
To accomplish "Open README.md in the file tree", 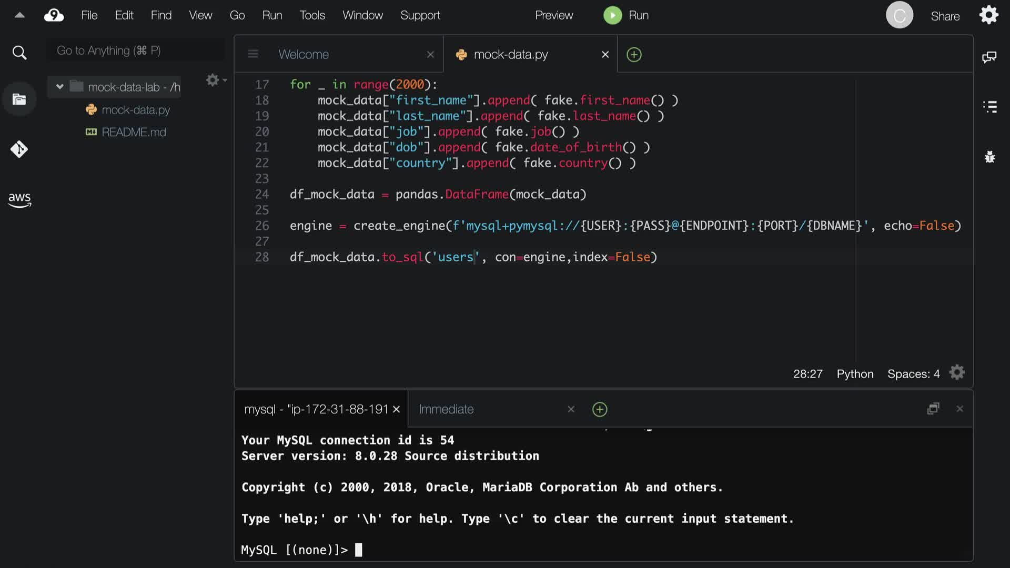I will 134,132.
